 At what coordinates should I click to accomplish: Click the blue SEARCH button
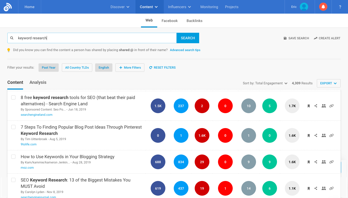tap(188, 38)
